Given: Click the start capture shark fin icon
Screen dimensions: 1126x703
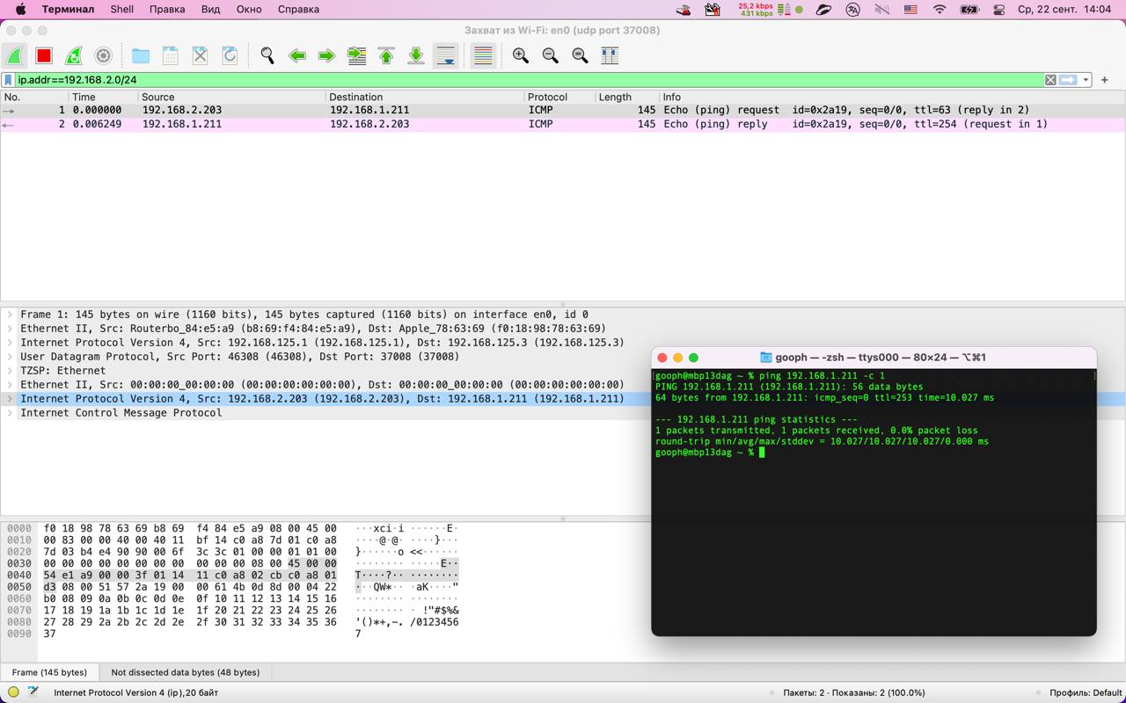Looking at the screenshot, I should tap(14, 55).
